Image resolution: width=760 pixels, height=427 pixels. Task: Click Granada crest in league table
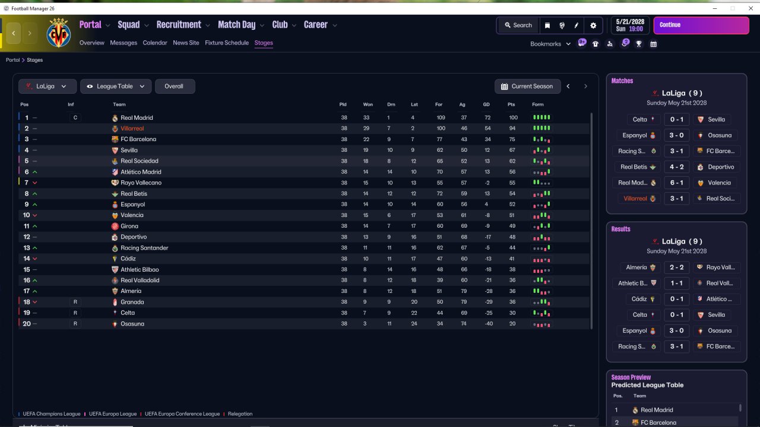115,302
